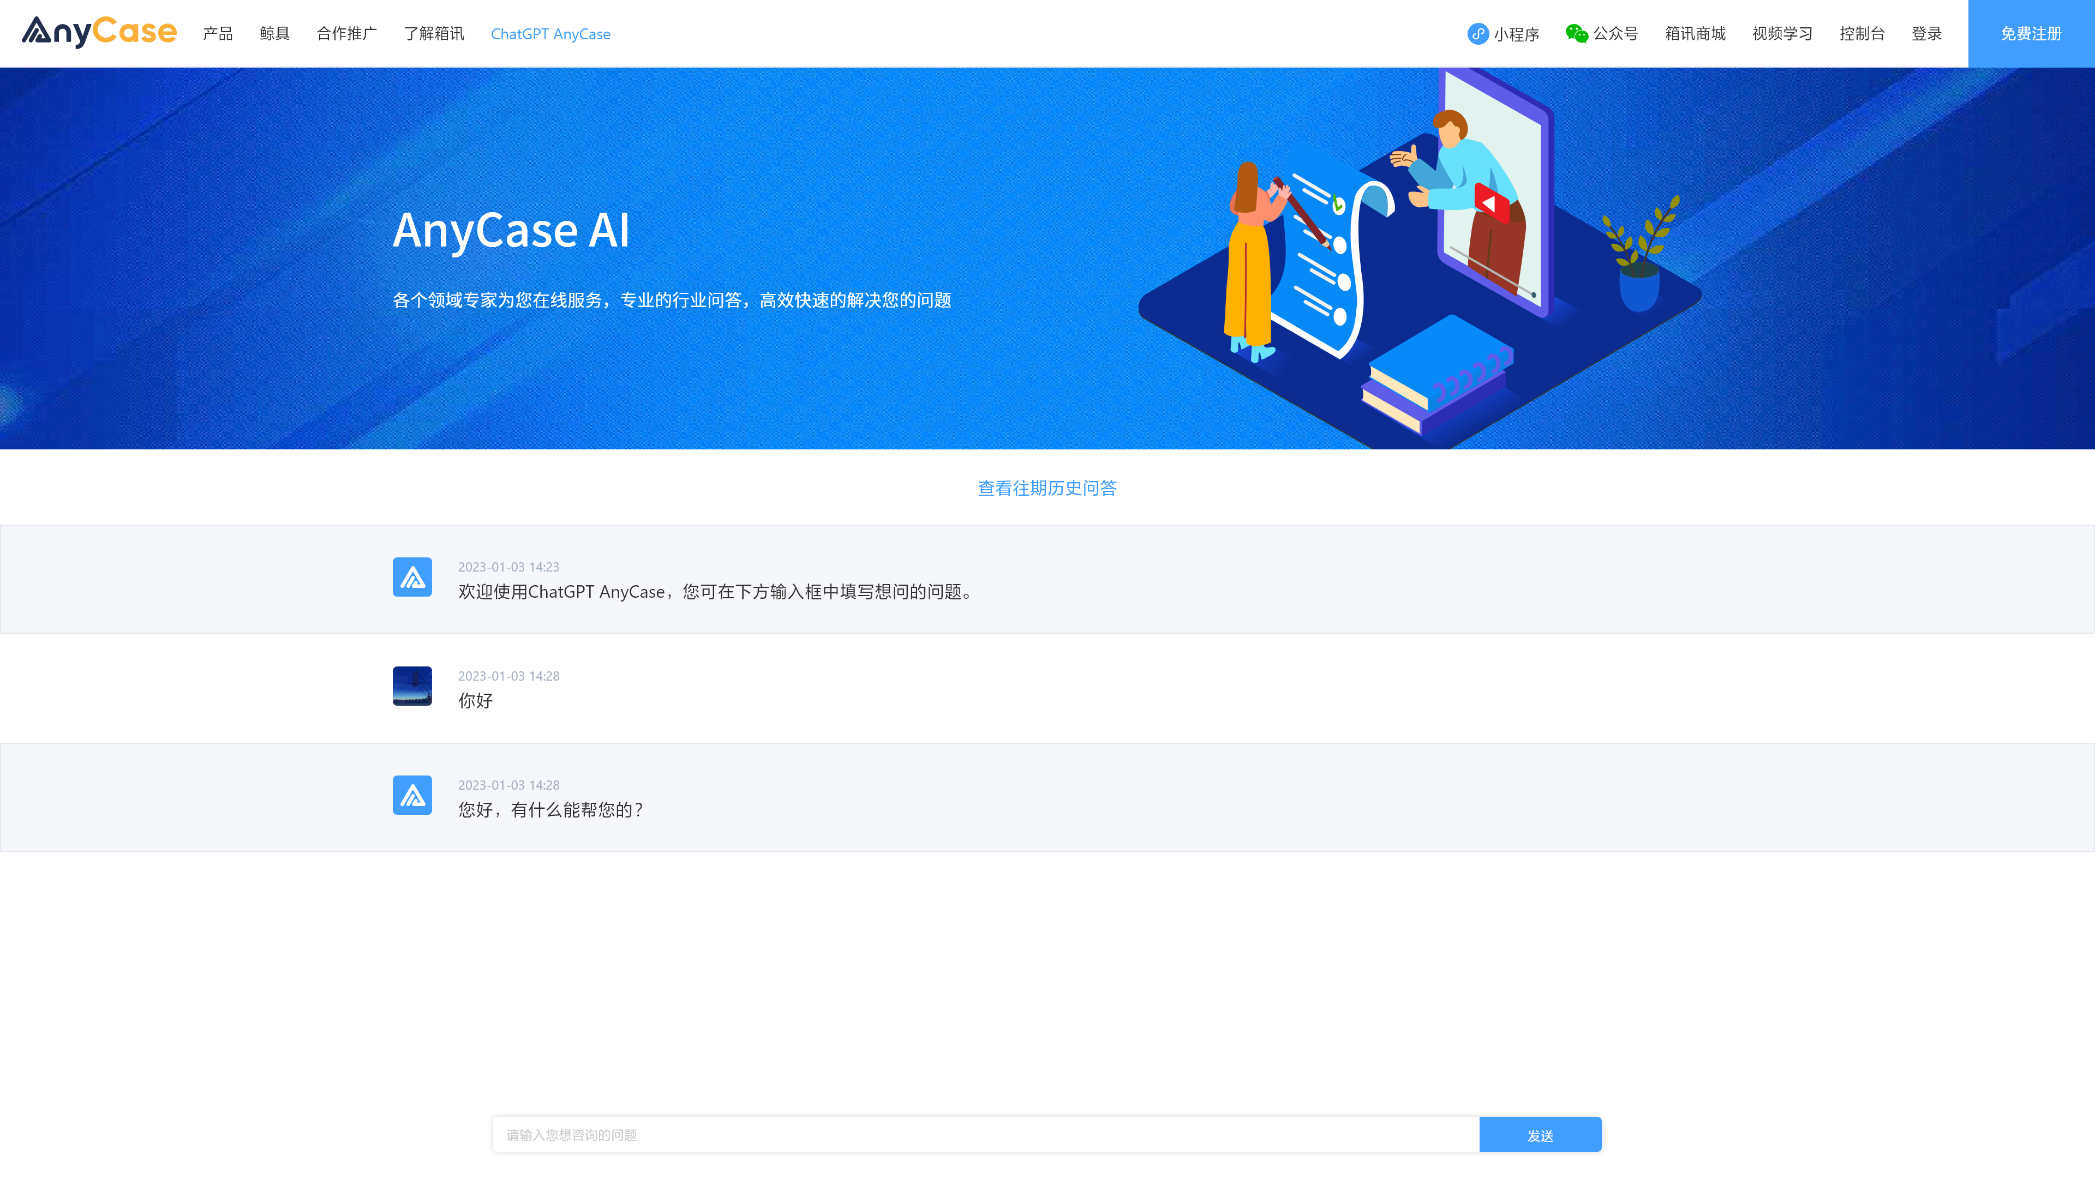Select the ChatGPT AnyCase tab
Image resolution: width=2095 pixels, height=1178 pixels.
550,33
